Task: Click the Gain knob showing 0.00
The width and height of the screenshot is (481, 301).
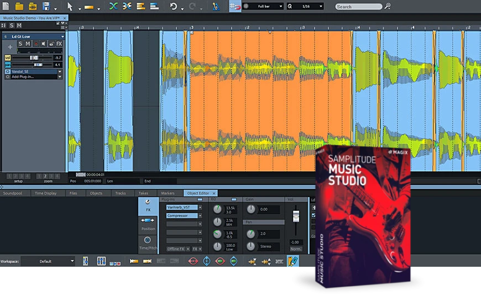Action: pos(251,209)
